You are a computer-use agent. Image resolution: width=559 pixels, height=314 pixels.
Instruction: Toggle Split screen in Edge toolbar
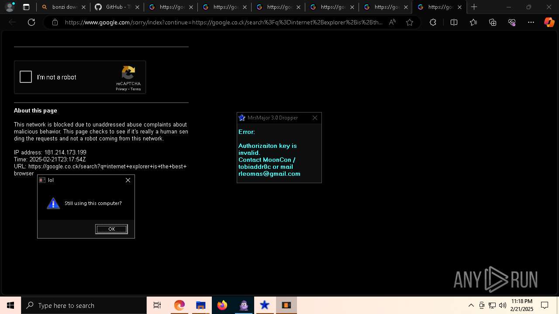click(454, 22)
